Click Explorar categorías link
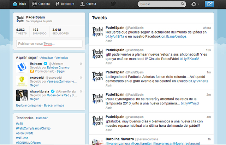The image size is (226, 145). click(29, 105)
